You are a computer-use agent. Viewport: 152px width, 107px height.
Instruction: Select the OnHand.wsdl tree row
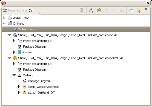76,29
